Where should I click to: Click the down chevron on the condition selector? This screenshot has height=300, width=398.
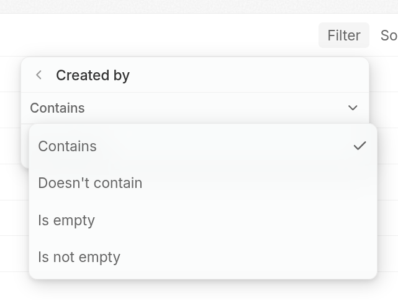pos(353,108)
